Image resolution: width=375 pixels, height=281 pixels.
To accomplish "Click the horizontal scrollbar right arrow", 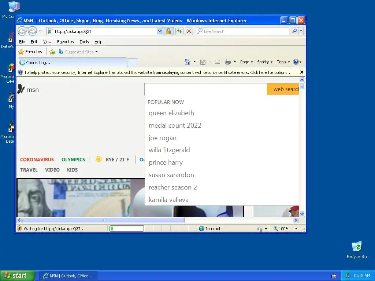I will (296, 220).
